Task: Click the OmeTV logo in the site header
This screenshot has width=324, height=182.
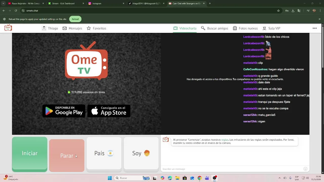Action: tap(8, 28)
